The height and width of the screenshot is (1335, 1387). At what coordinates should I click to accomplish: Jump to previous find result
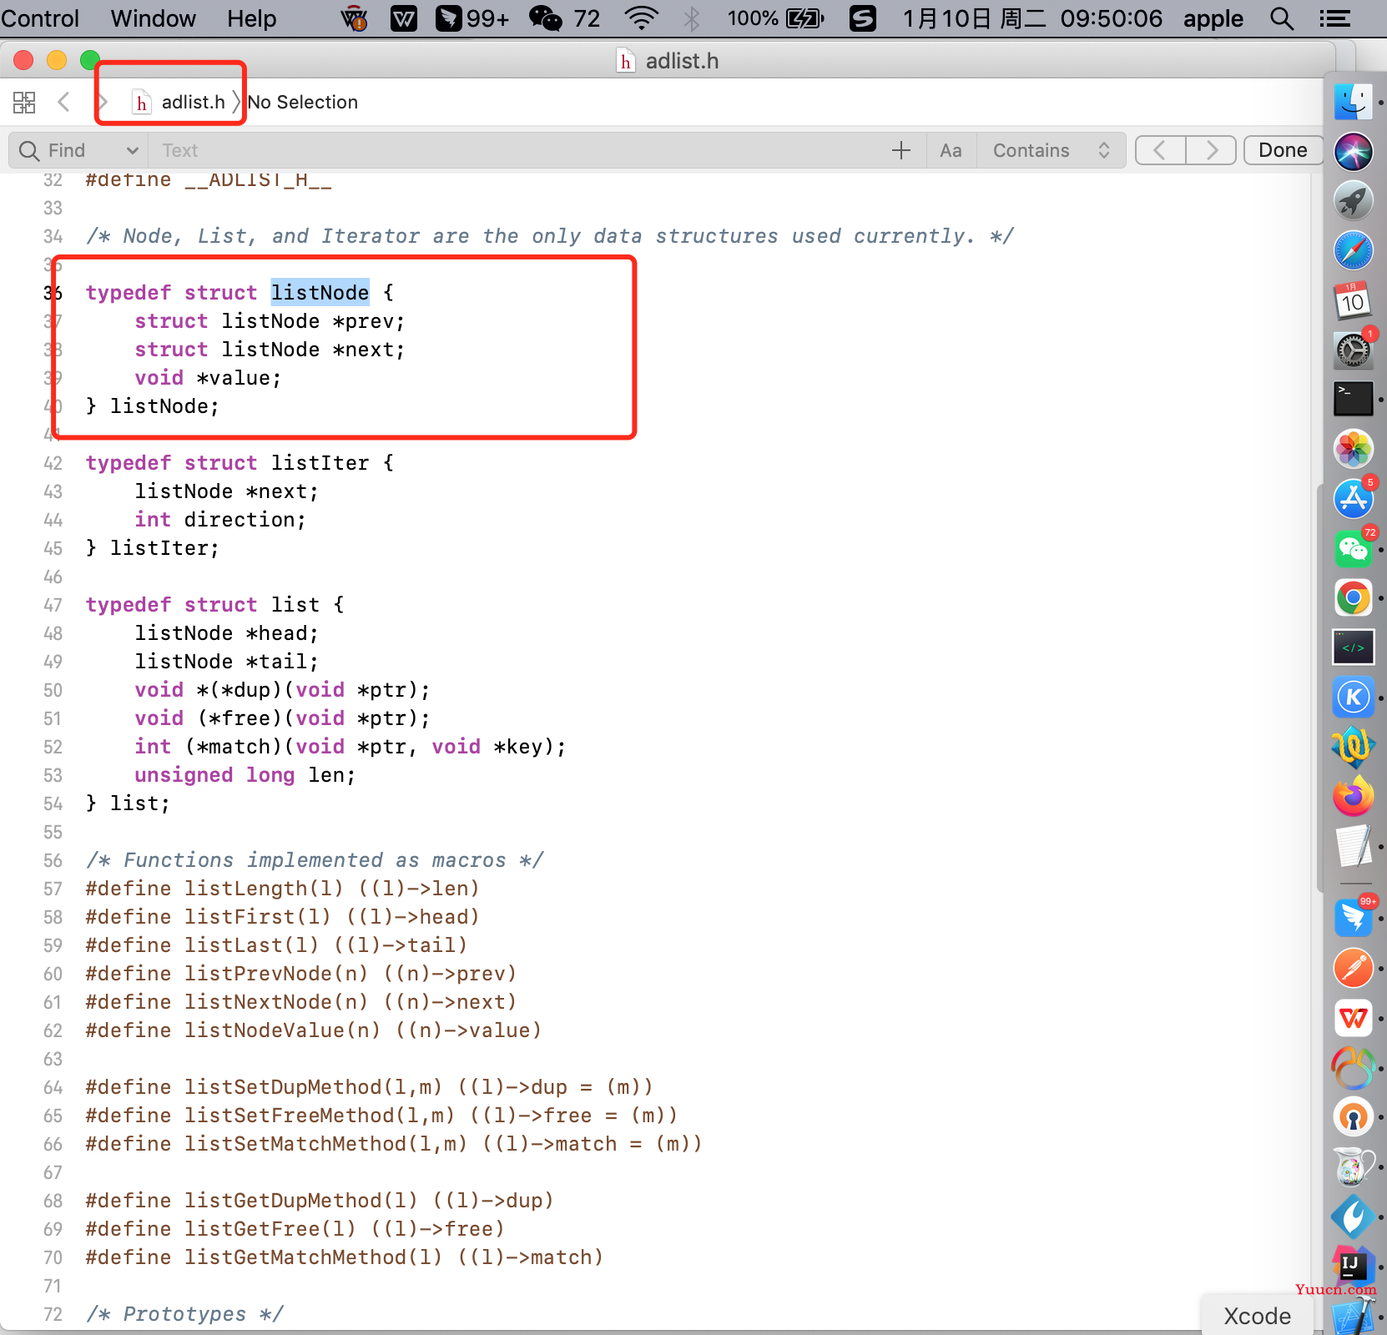(1160, 150)
